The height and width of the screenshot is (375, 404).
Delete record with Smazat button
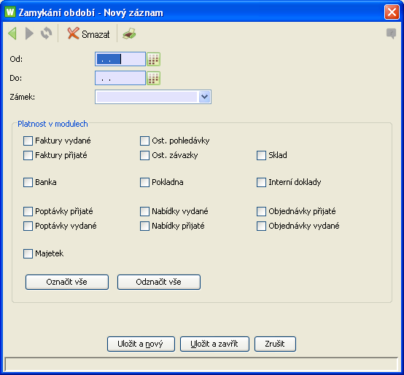[x=88, y=34]
